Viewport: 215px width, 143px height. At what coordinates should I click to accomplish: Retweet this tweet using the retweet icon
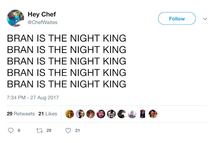point(40,131)
